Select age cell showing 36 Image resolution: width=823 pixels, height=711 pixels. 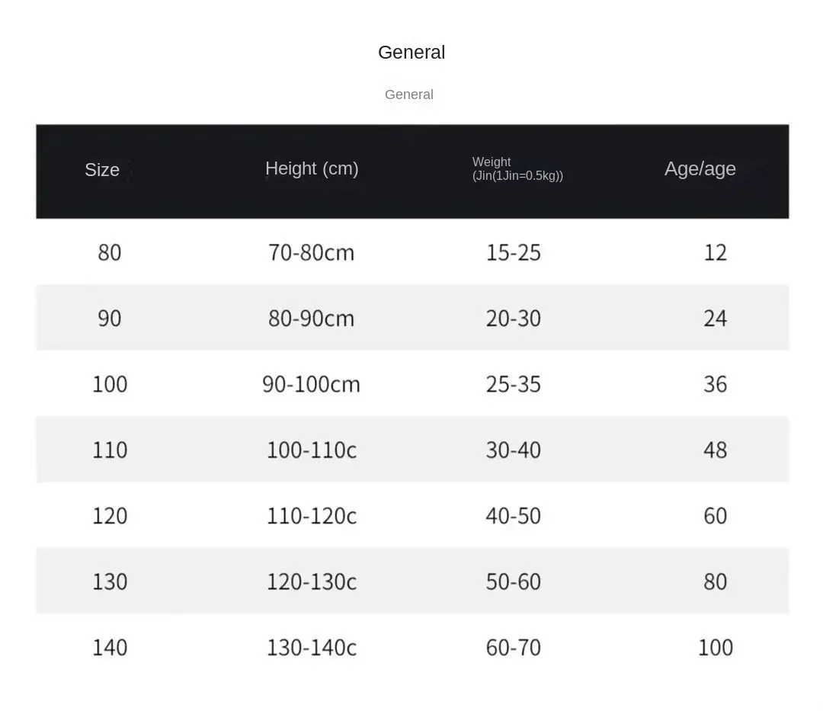715,384
